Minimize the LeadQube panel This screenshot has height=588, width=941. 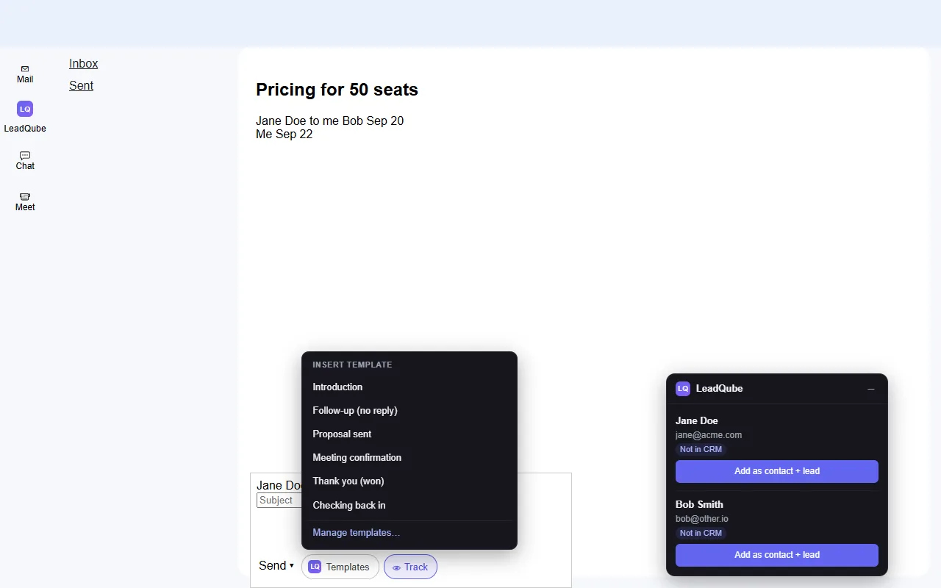coord(871,389)
